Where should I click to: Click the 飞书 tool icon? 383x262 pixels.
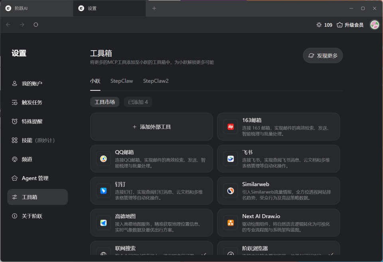click(x=230, y=158)
